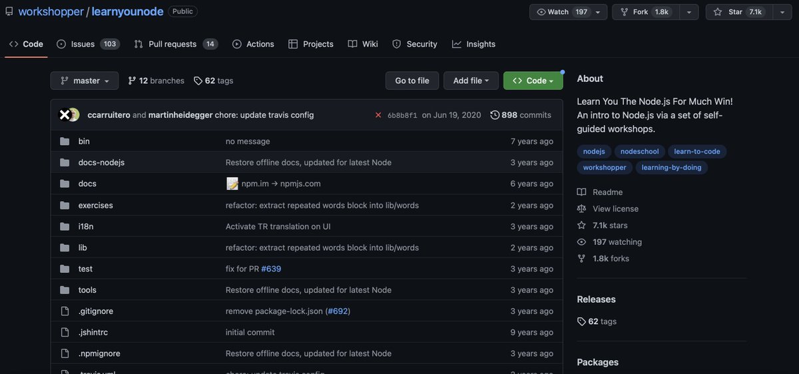
Task: Click the .gitignore file icon
Action: coord(65,311)
